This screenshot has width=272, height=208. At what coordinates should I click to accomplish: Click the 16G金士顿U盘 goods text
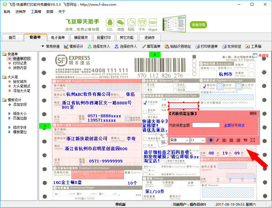(68, 183)
